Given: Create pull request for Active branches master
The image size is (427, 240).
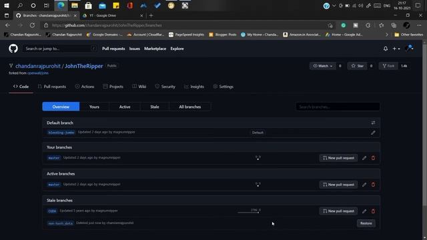Looking at the screenshot, I should (338, 185).
